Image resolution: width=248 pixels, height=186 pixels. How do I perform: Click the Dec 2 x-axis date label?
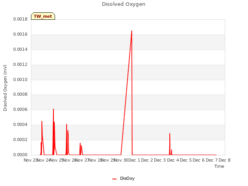tap(147, 160)
